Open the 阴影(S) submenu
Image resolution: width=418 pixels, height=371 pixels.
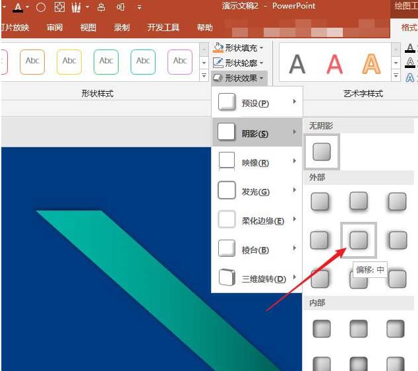pyautogui.click(x=257, y=132)
